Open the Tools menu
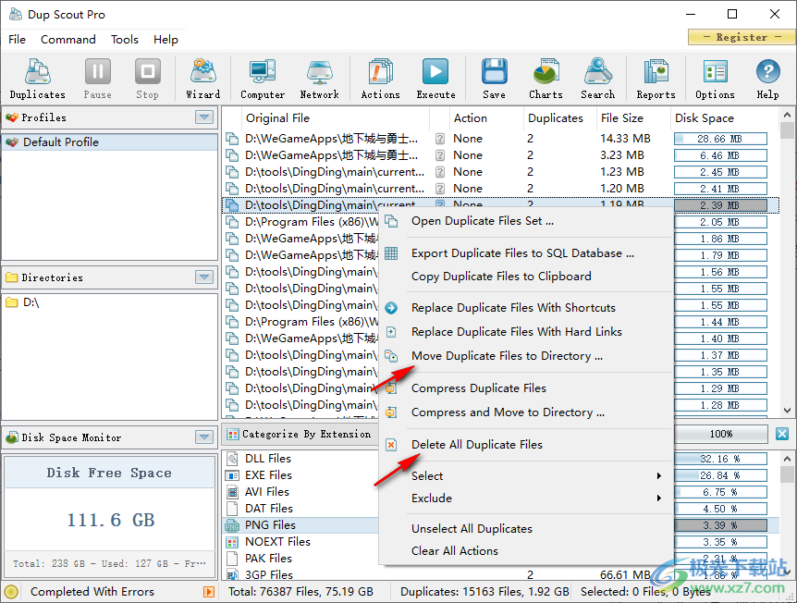Image resolution: width=797 pixels, height=603 pixels. click(x=125, y=40)
